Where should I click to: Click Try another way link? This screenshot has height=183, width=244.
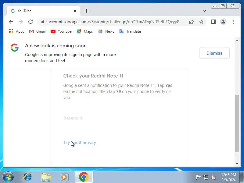click(x=80, y=142)
